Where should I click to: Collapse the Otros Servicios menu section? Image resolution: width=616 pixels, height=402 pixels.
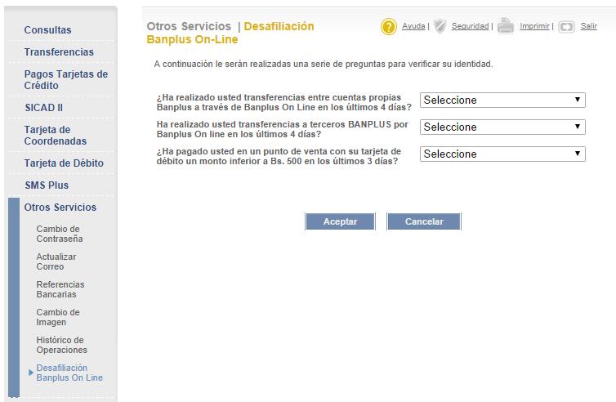point(60,207)
